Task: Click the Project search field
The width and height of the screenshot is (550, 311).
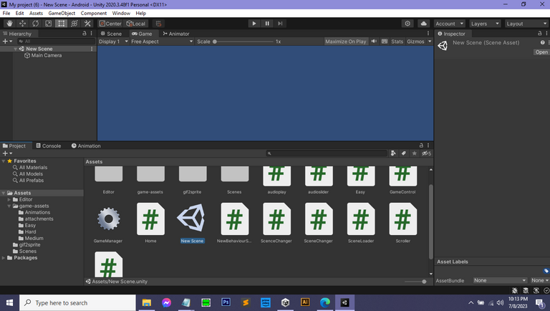Action: pos(327,153)
